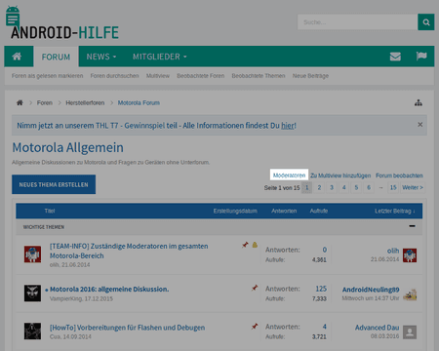Open the messages envelope icon

[395, 57]
